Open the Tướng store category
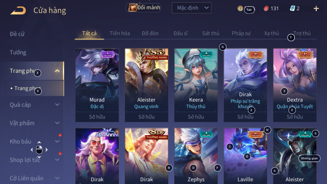The width and height of the screenshot is (327, 184). click(x=18, y=52)
